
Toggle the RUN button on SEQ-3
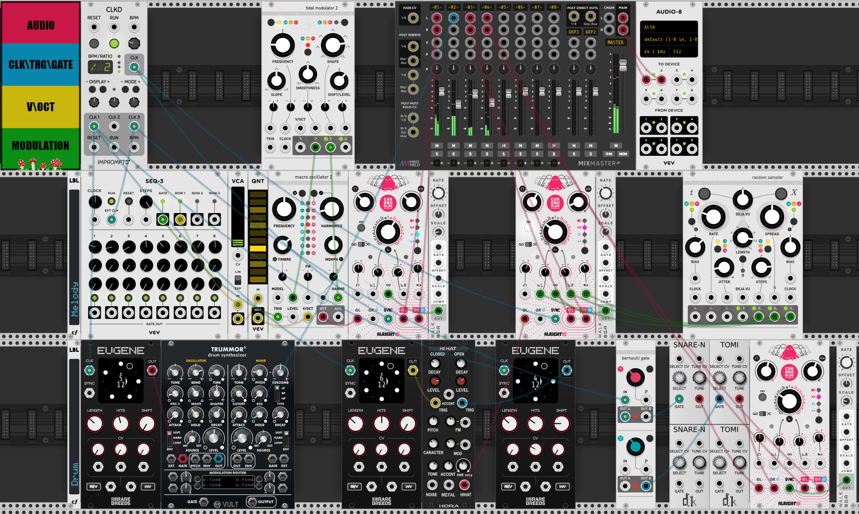pos(111,201)
